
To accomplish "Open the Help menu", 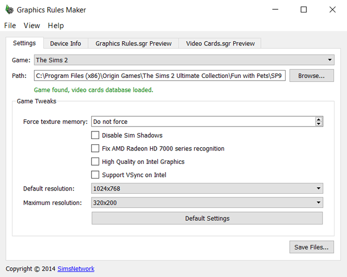I will tap(56, 25).
